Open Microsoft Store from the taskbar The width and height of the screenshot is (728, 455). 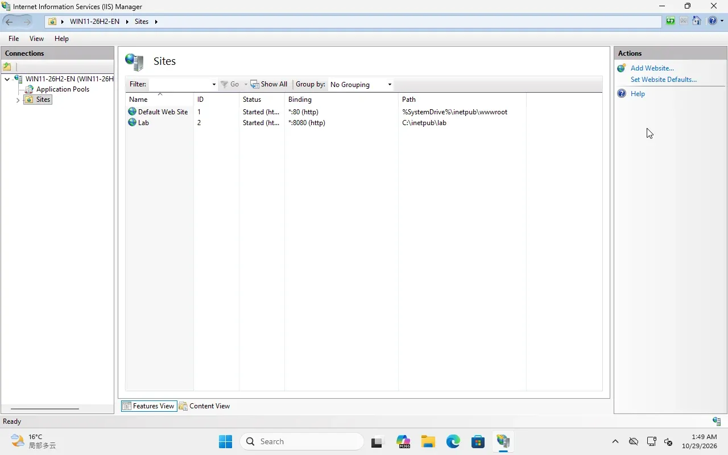[478, 441]
